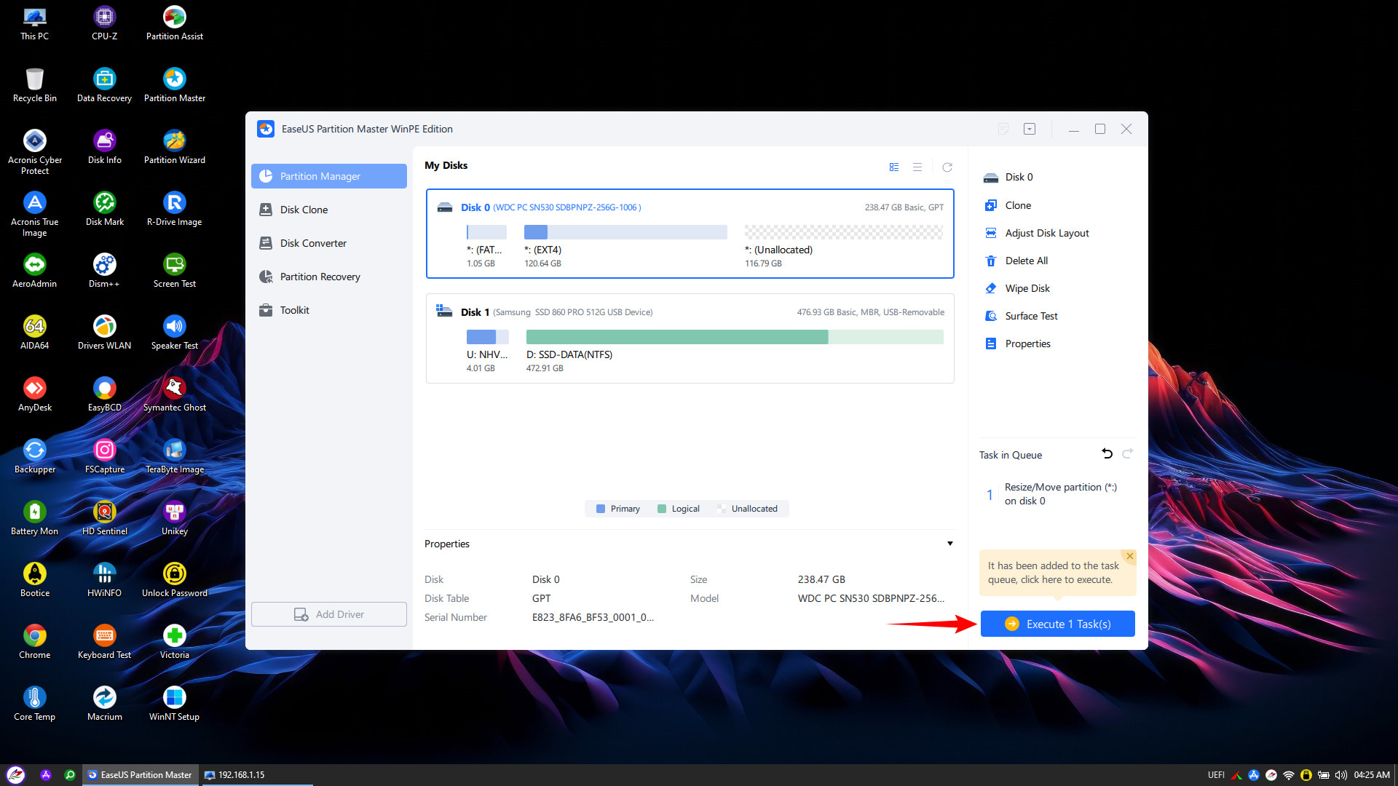Open the title bar dropdown menu icon

[1029, 129]
